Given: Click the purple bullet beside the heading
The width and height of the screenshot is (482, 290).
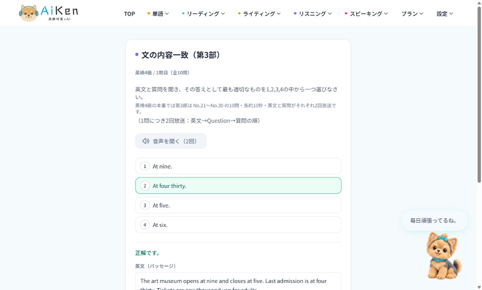Looking at the screenshot, I should pos(137,55).
